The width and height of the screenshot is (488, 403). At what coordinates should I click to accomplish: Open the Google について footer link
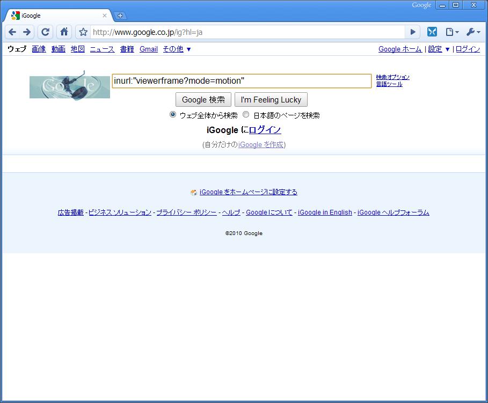tap(269, 213)
